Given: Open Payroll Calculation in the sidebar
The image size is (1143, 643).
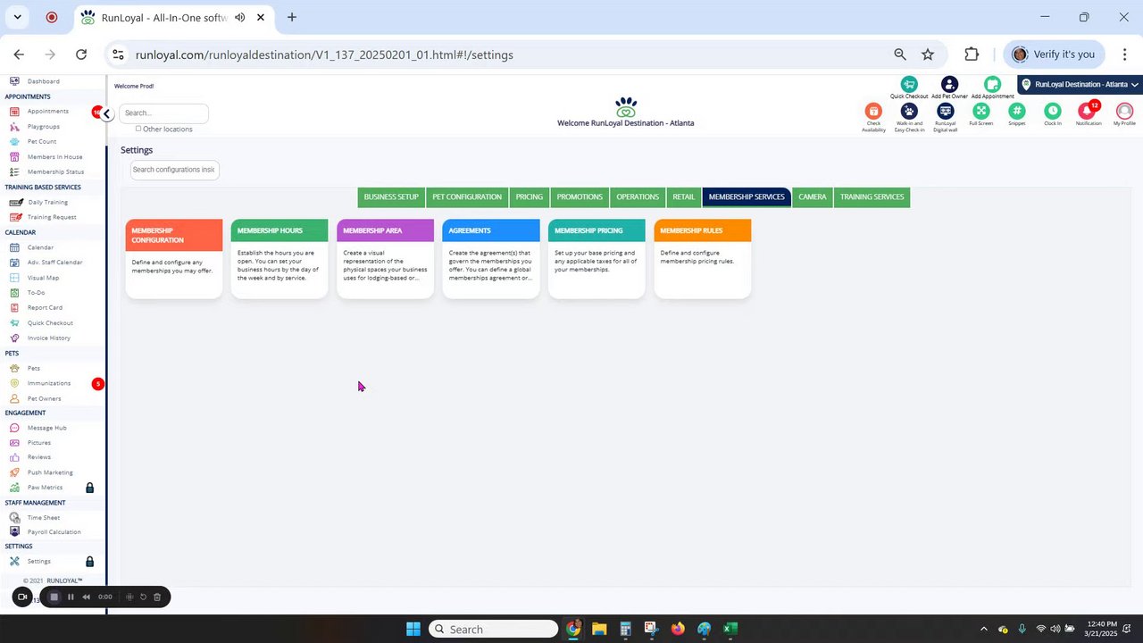Looking at the screenshot, I should pos(54,532).
